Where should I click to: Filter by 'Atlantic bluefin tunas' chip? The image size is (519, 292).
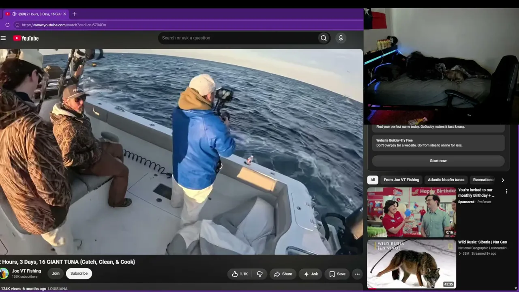(x=446, y=180)
